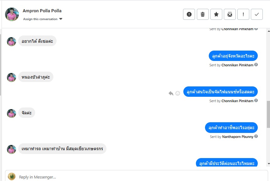The height and width of the screenshot is (181, 270).
Task: Star this conversation for follow up
Action: [x=216, y=14]
